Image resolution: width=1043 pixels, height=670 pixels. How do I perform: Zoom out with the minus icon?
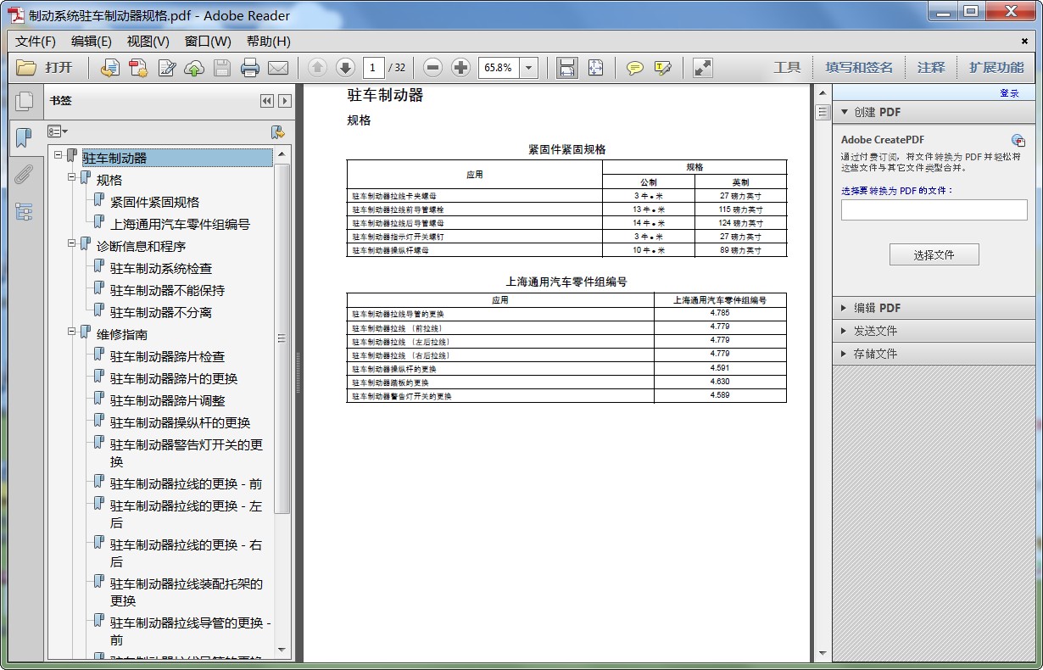(432, 68)
